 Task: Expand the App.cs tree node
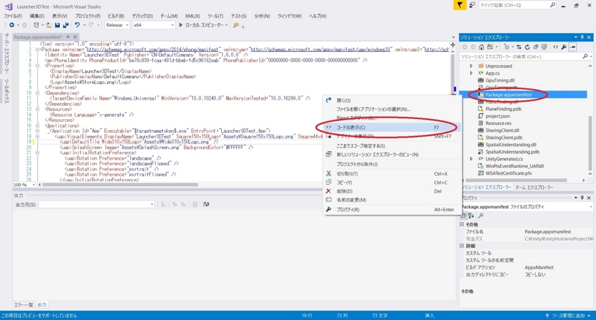coord(471,73)
